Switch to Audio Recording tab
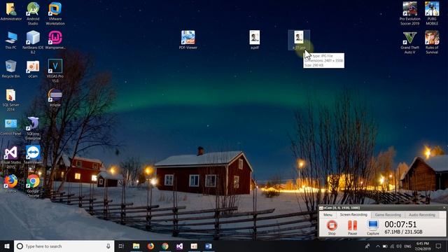This screenshot has width=448, height=252. coord(421,215)
